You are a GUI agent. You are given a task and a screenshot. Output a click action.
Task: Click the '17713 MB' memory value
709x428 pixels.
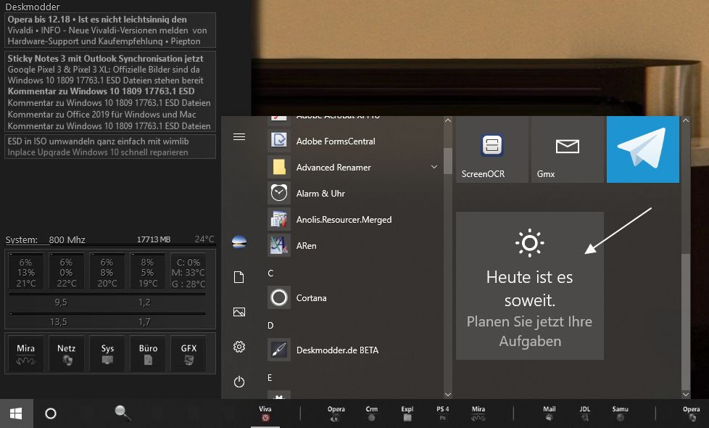click(x=154, y=239)
